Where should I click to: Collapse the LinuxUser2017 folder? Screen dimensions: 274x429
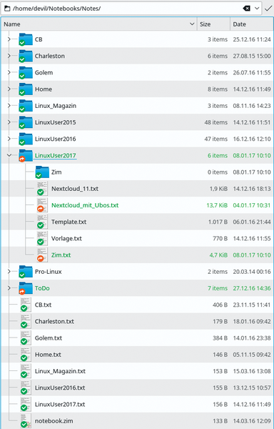[9, 155]
